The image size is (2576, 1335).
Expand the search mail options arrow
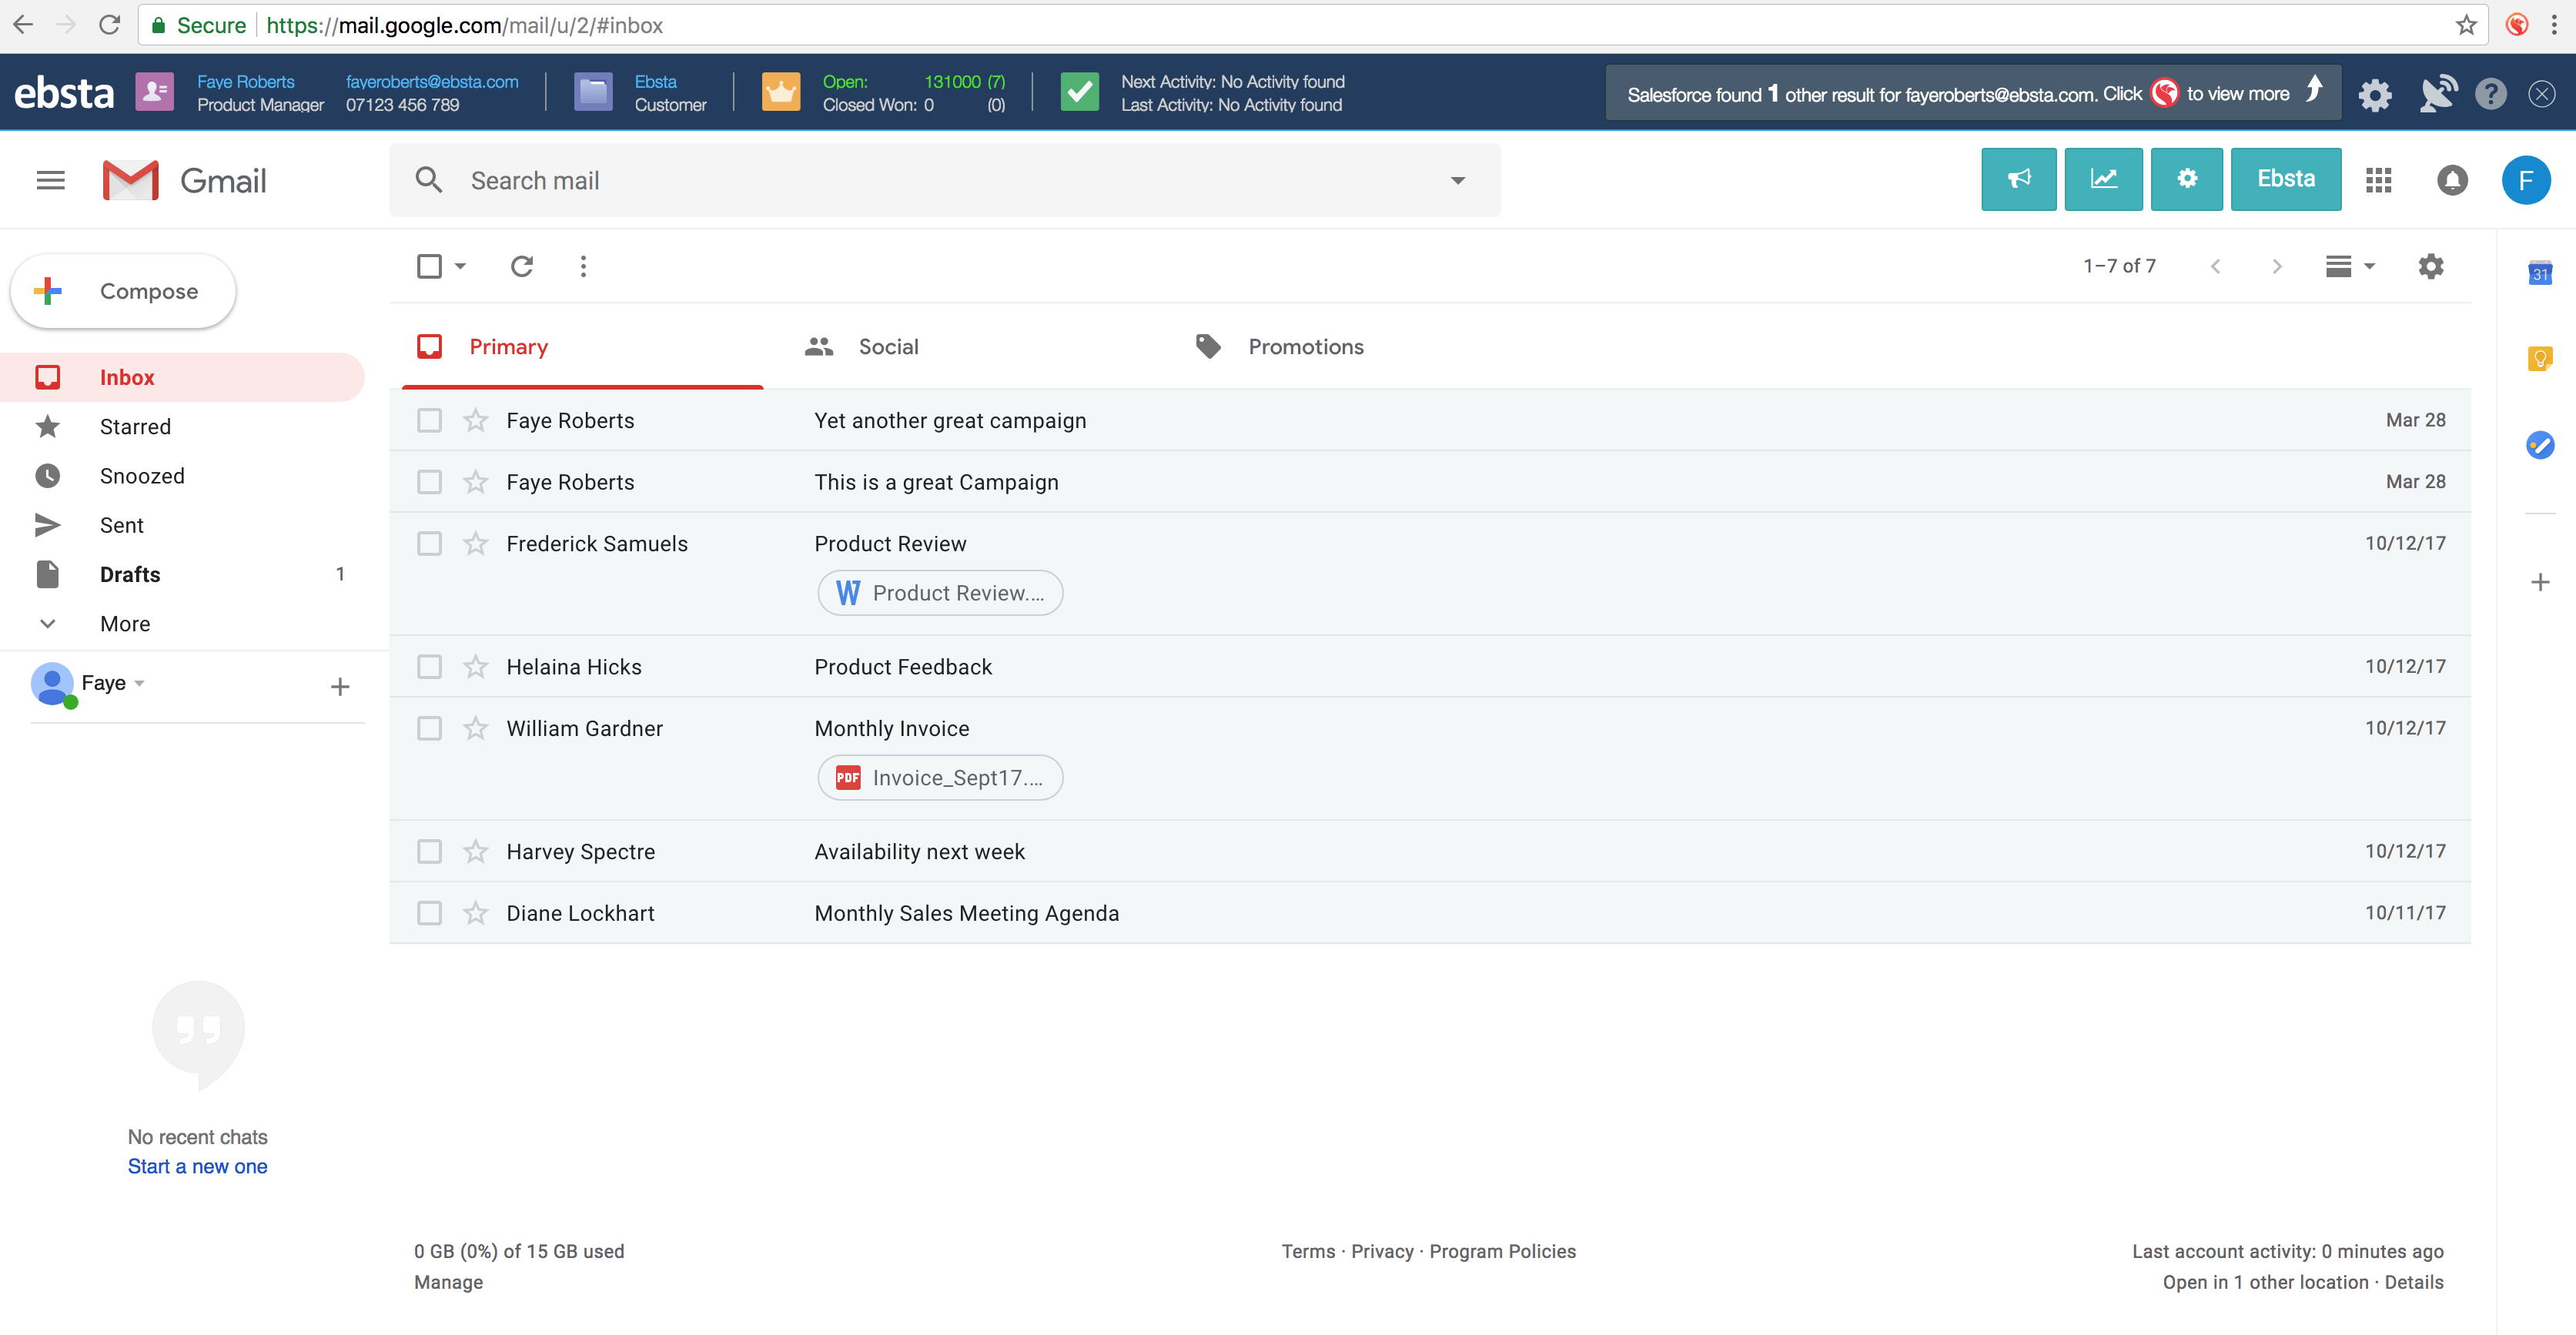pyautogui.click(x=1457, y=181)
